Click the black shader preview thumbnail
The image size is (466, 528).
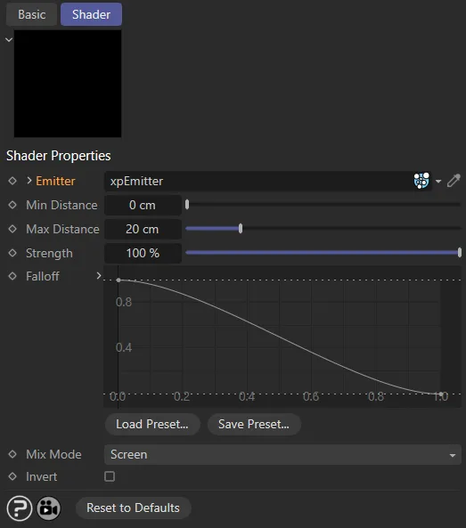(x=68, y=84)
